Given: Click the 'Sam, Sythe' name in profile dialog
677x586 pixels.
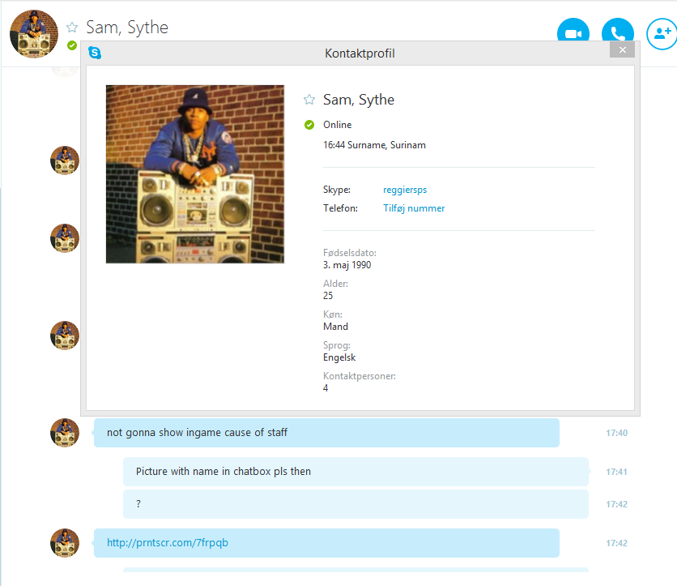Looking at the screenshot, I should pyautogui.click(x=359, y=100).
